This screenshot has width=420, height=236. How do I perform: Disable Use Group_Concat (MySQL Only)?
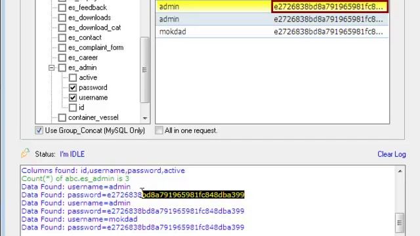point(39,130)
